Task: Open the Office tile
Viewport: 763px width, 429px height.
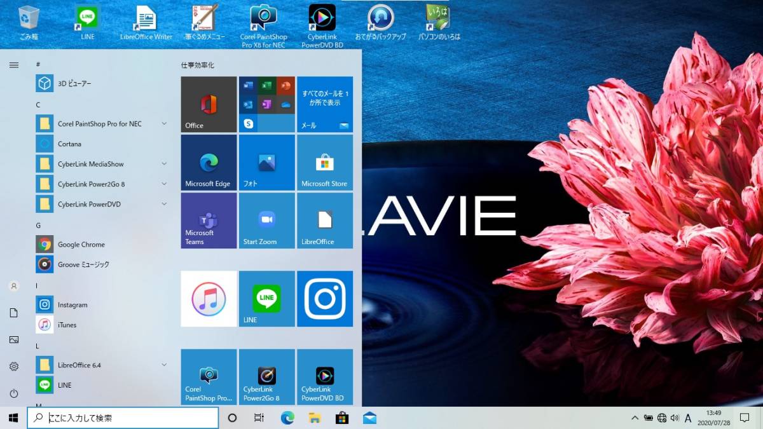Action: (209, 104)
